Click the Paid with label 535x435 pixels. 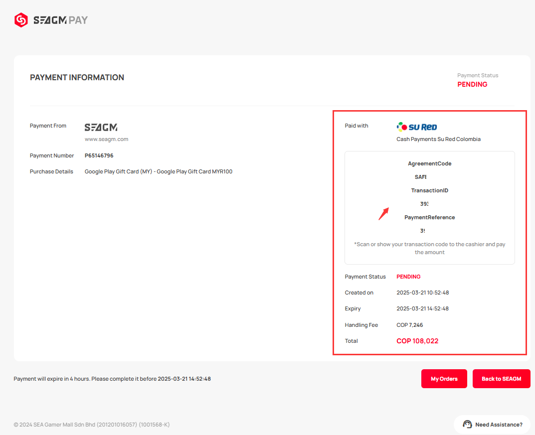357,126
